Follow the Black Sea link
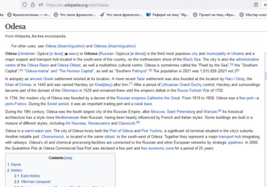This screenshot has height=187, width=267. point(192,59)
